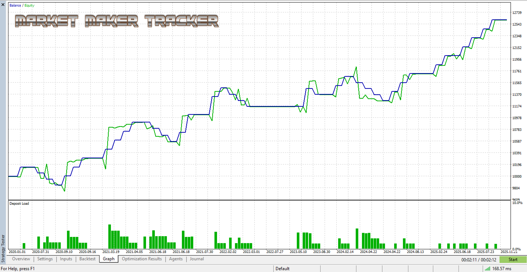Click the 2025.11.21 date label
The width and height of the screenshot is (527, 272).
pos(509,252)
